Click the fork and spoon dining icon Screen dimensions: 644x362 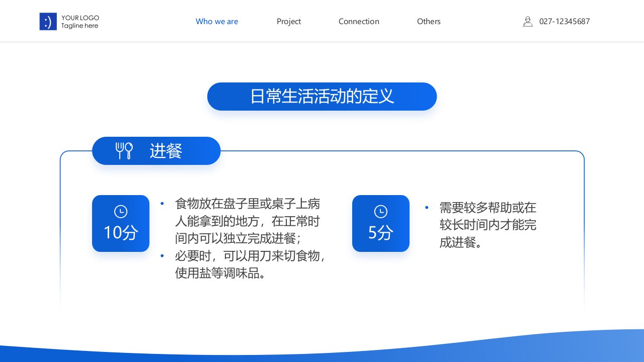click(x=124, y=150)
